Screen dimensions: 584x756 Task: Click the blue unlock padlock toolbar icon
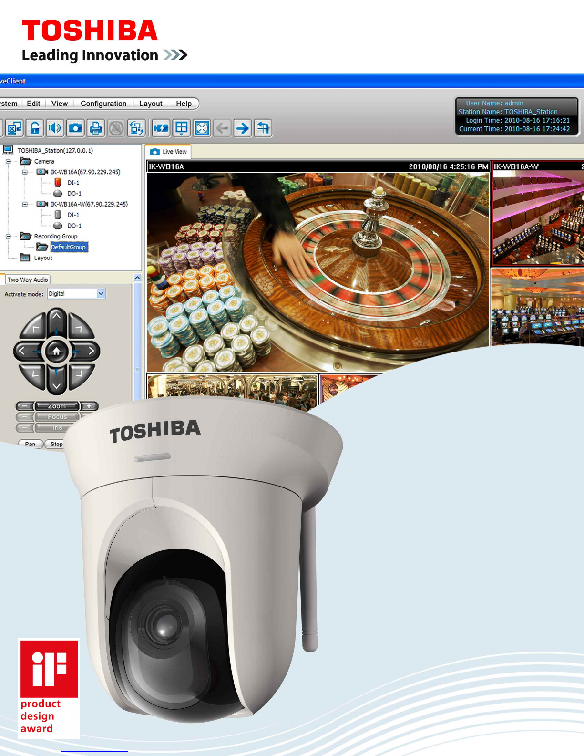(x=35, y=128)
